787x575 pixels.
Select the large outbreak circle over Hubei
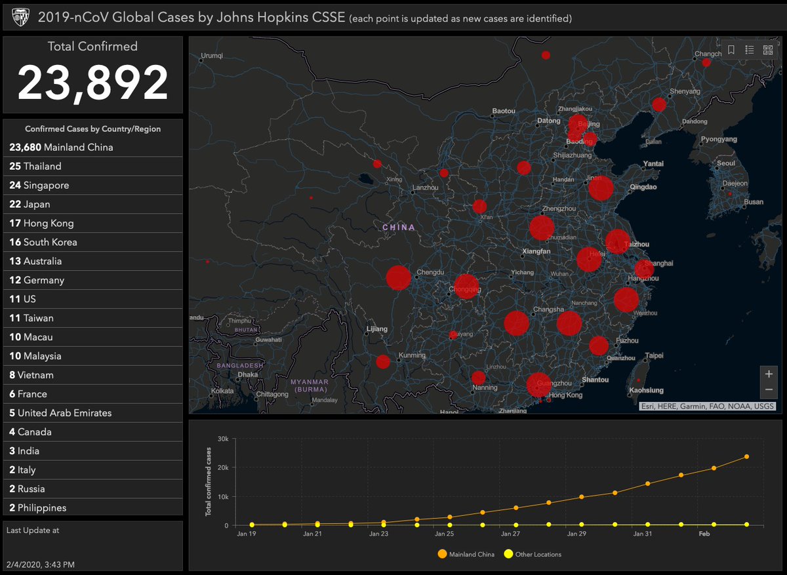pos(542,228)
